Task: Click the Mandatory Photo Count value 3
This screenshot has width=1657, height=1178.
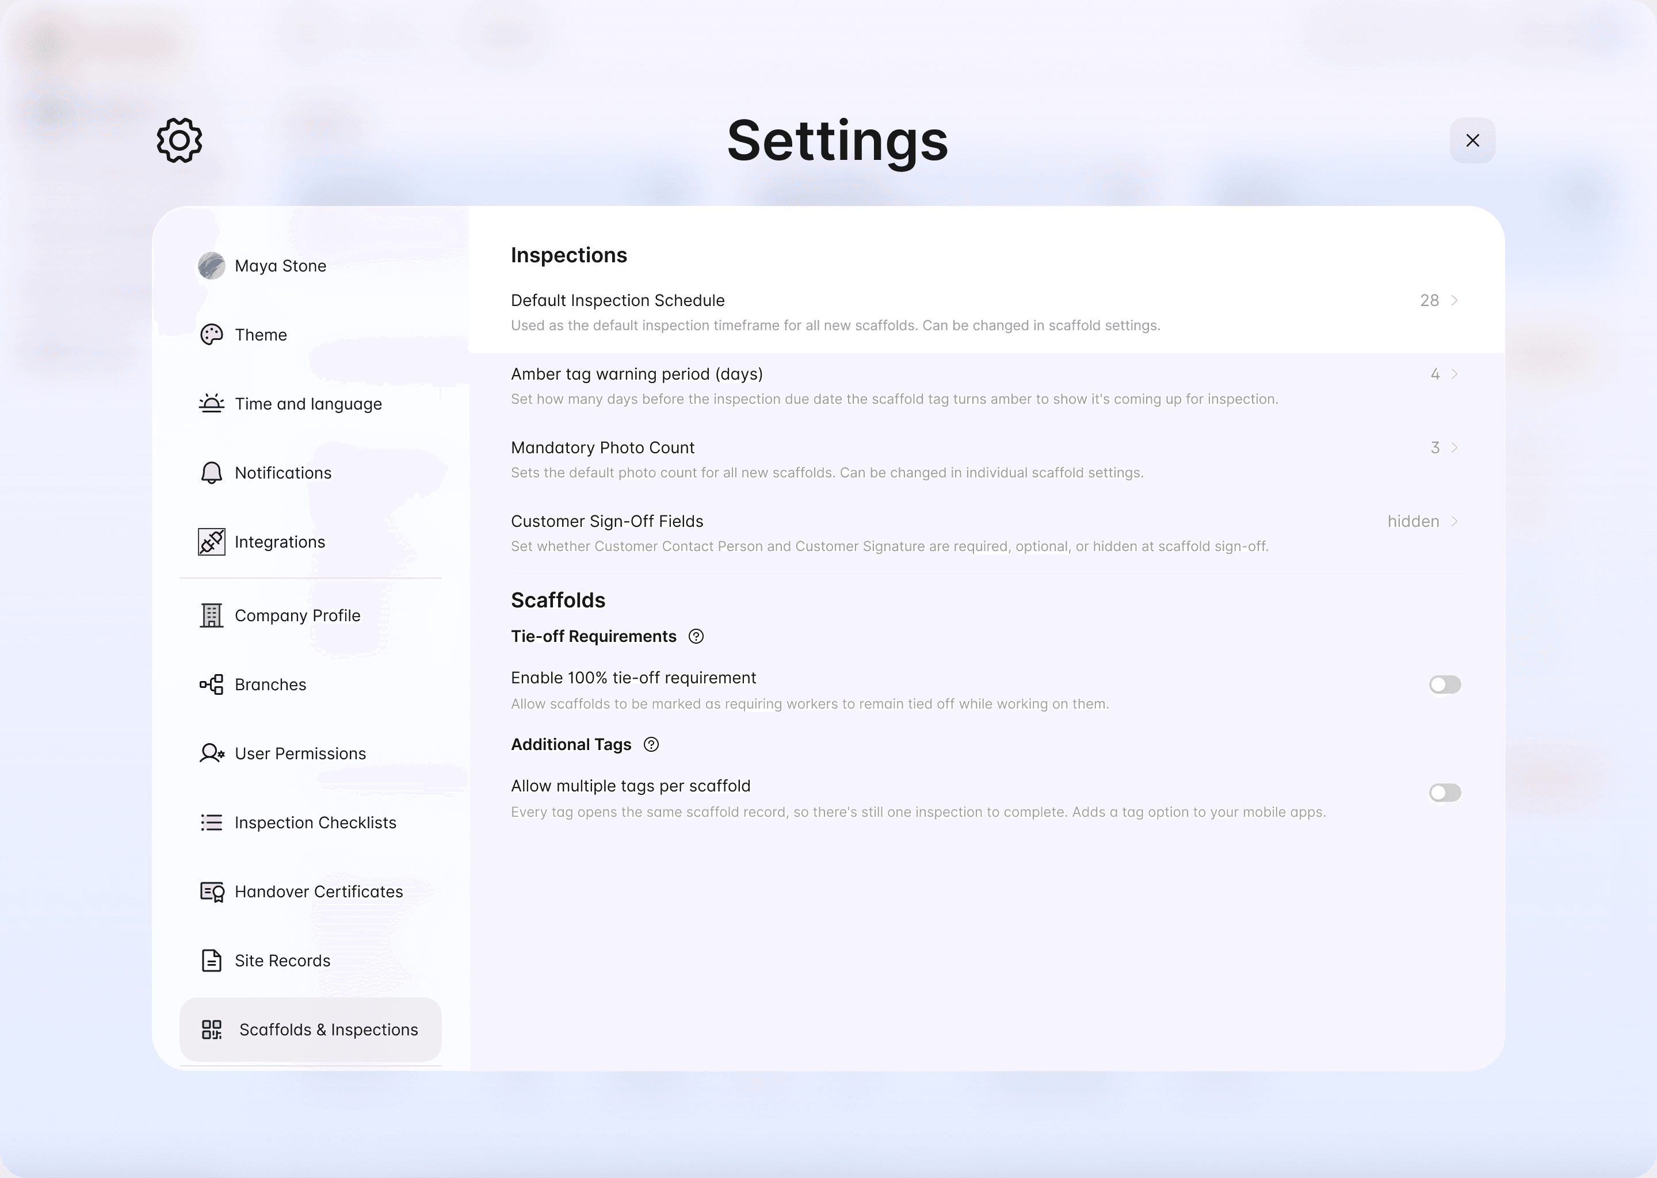Action: click(1435, 448)
